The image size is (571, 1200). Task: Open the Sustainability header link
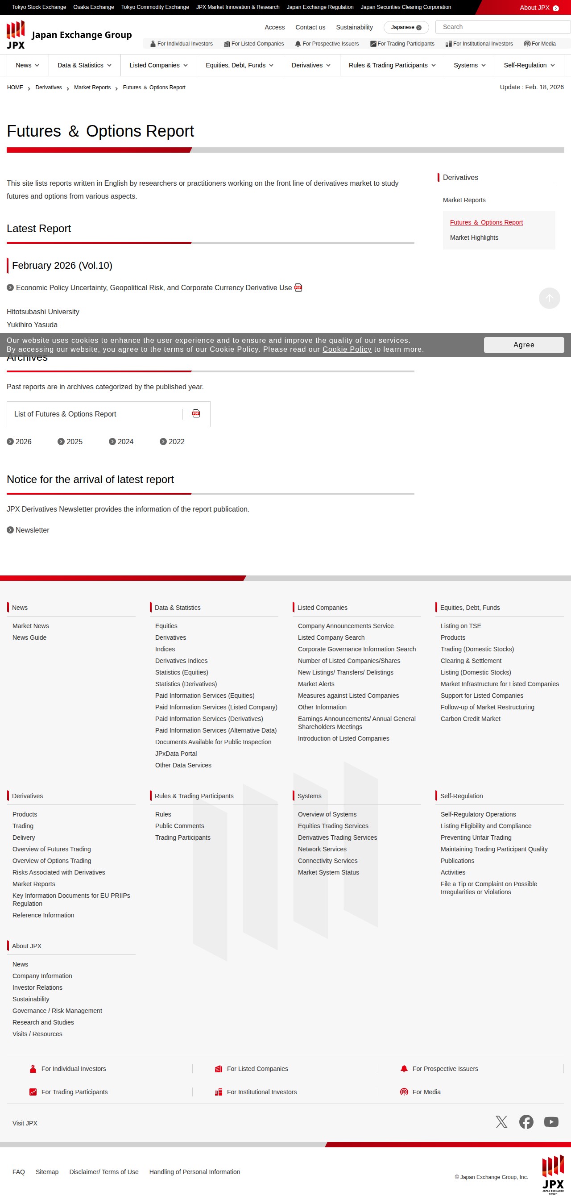[x=355, y=28]
